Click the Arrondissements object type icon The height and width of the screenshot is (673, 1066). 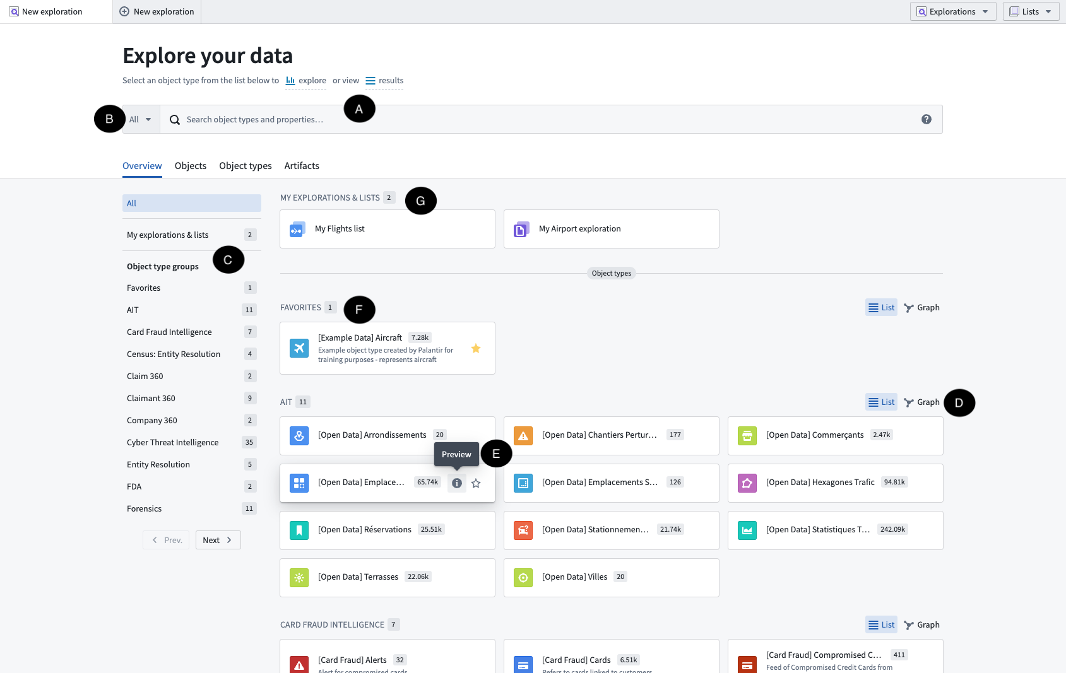[x=299, y=436]
